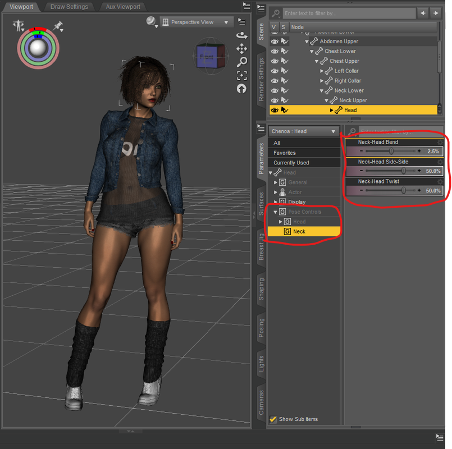Select the Head group under Pose Controls
This screenshot has width=452, height=449.
299,222
